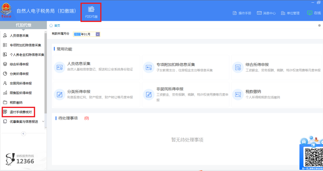Click the 综合所得申报 card icon in 常用功能

(x=238, y=68)
